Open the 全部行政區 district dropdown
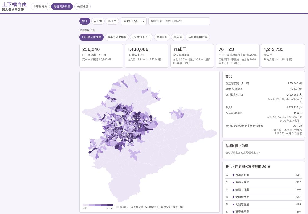The width and height of the screenshot is (308, 214). coord(134,21)
